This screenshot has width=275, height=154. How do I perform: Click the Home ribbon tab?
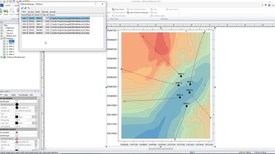coord(8,6)
